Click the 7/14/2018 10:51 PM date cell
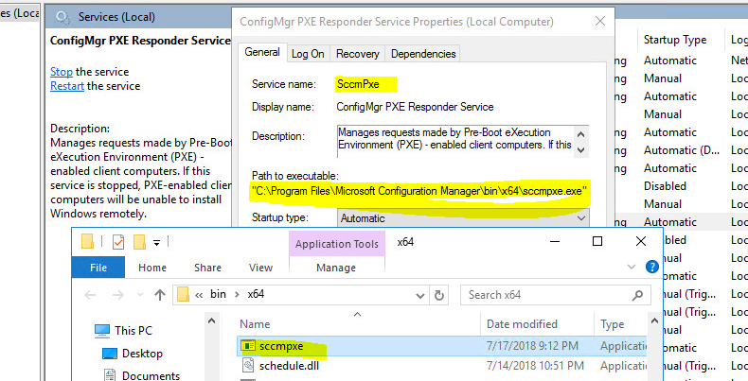 pos(535,366)
